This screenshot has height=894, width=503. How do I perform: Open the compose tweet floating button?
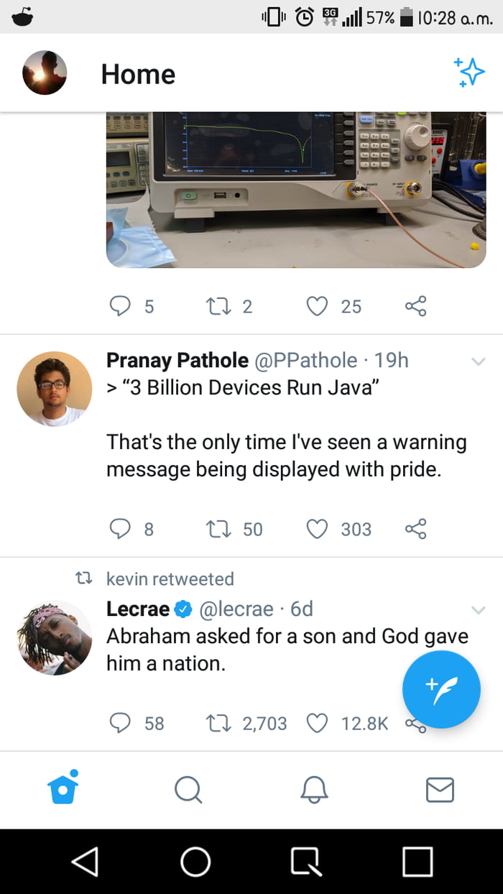click(x=440, y=689)
